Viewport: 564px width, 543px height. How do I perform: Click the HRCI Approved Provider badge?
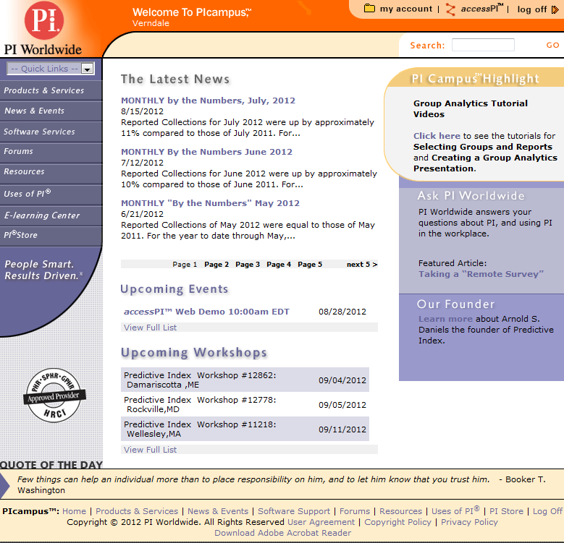coord(54,395)
